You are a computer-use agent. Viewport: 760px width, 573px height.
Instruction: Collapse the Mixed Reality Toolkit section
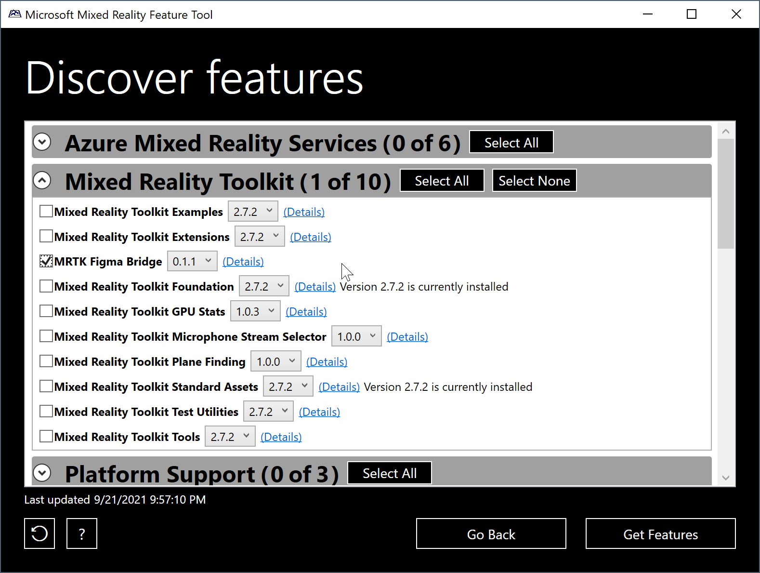click(x=42, y=181)
